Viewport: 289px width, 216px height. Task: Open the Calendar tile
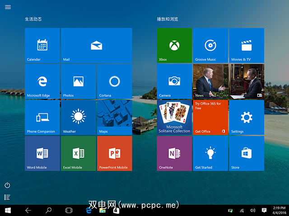click(42, 45)
